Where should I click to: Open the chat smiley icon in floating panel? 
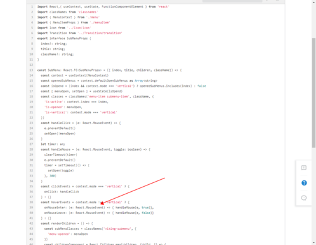click(304, 198)
